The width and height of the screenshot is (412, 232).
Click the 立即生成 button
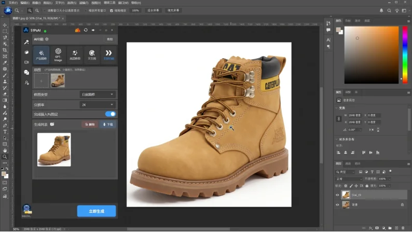(x=97, y=211)
